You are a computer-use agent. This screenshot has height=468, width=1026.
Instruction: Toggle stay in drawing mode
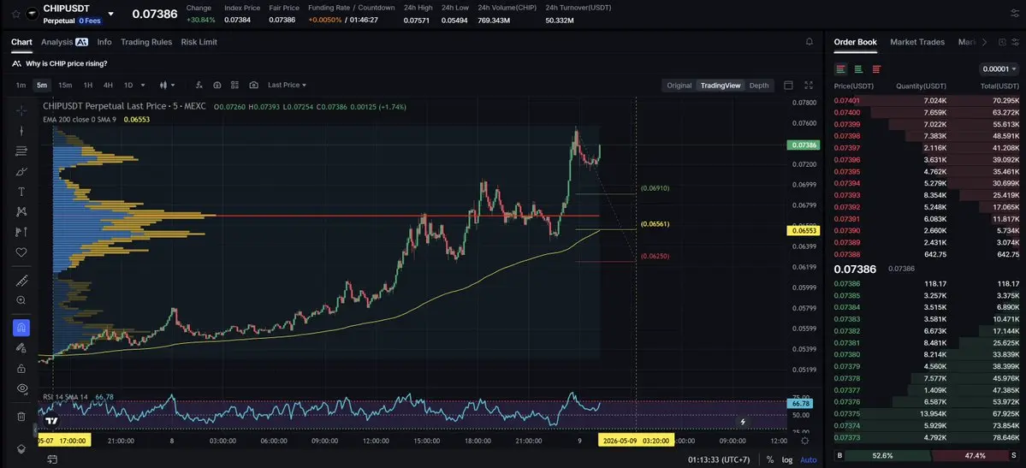[21, 348]
